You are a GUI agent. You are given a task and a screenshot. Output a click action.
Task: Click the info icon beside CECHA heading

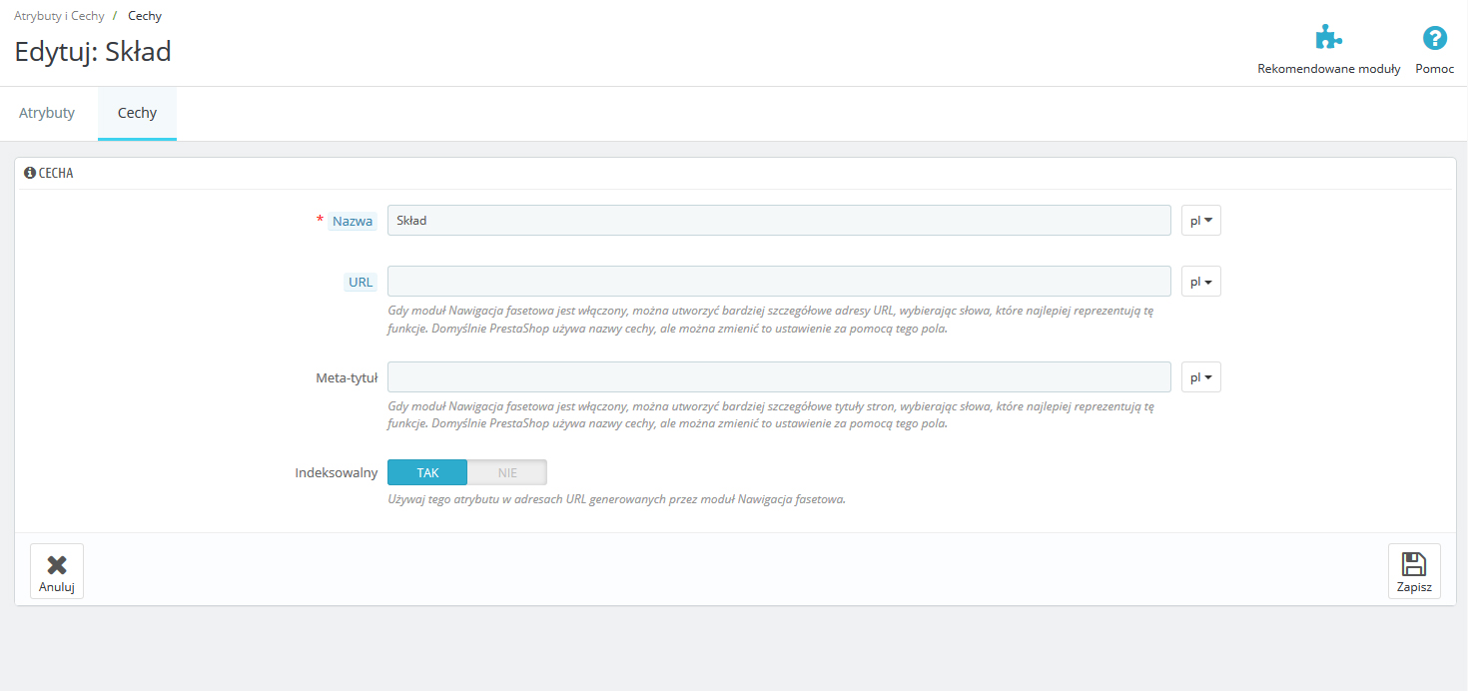click(x=30, y=173)
